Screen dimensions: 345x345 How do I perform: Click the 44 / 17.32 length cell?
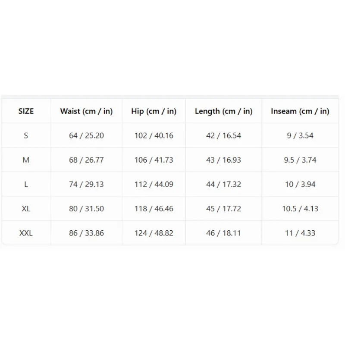pyautogui.click(x=223, y=184)
